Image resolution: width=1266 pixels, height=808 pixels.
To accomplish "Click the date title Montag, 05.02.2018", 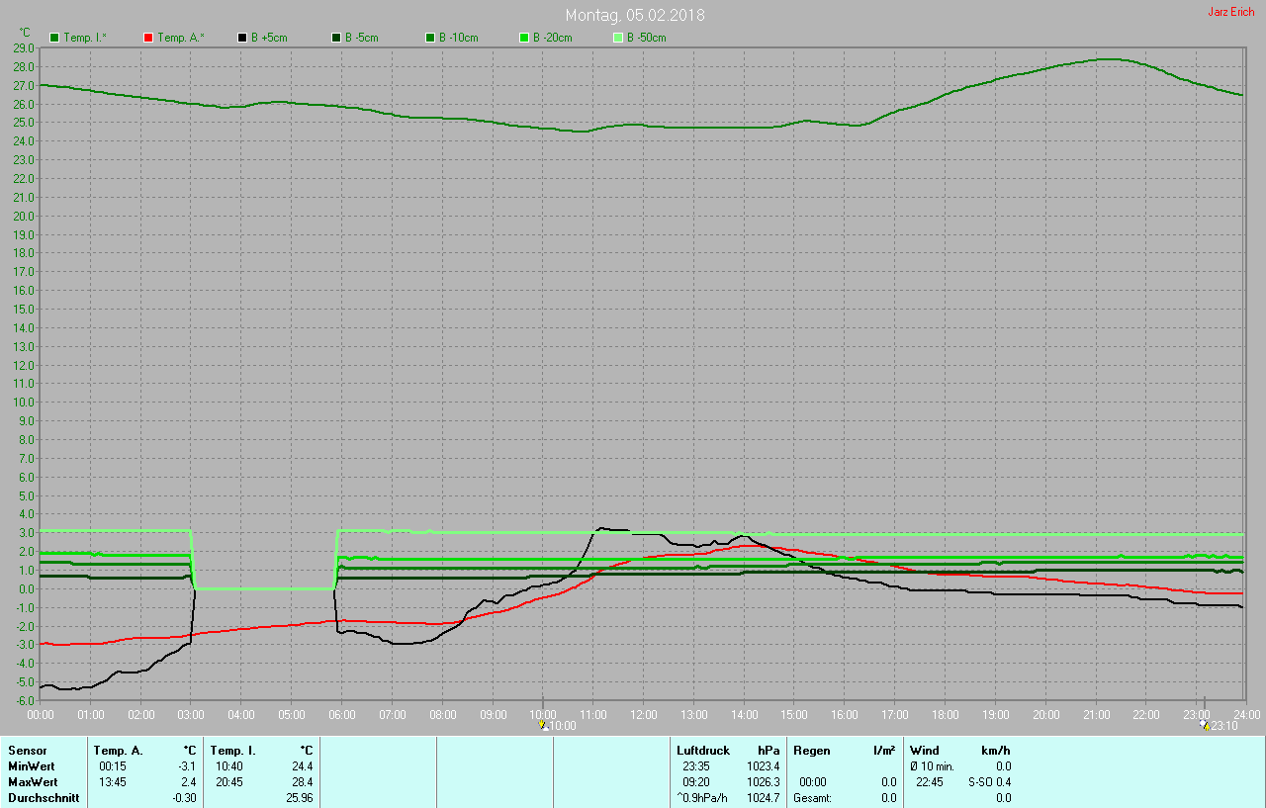I will pyautogui.click(x=635, y=15).
